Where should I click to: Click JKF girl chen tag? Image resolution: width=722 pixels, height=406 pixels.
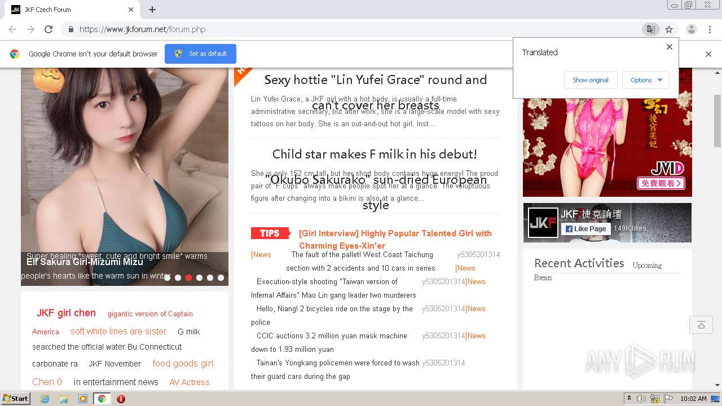coord(66,313)
